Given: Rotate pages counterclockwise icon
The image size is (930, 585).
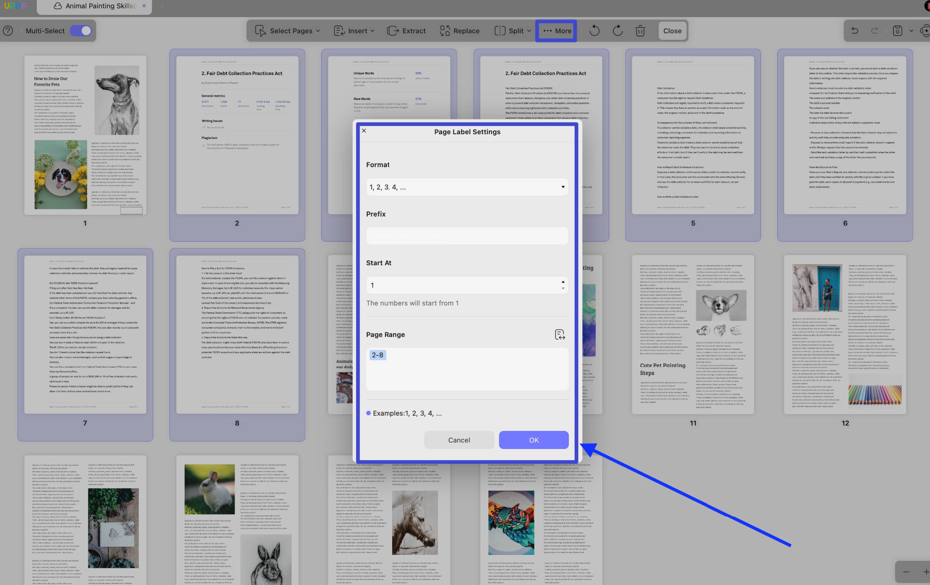Looking at the screenshot, I should pyautogui.click(x=594, y=31).
